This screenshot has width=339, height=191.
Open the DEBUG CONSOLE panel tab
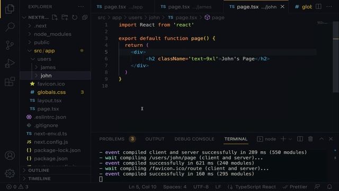click(194, 139)
